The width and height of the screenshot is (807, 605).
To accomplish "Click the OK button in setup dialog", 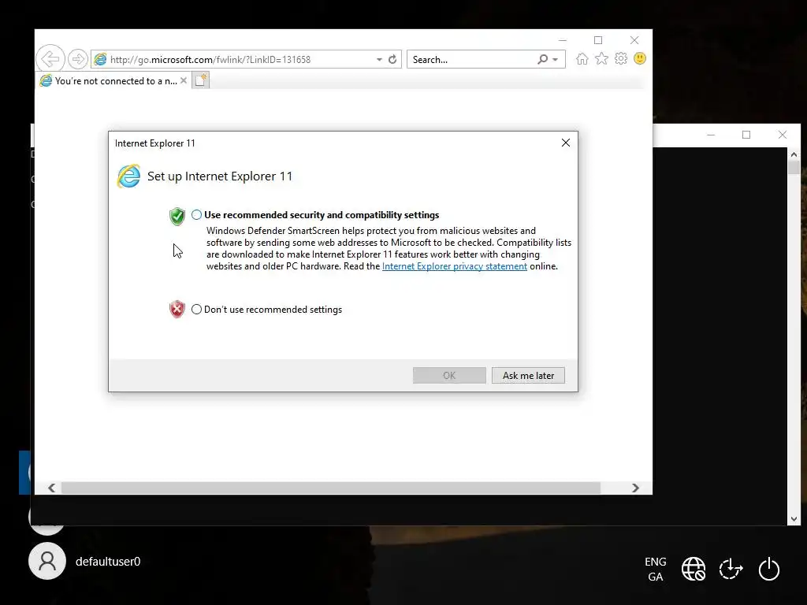I will [449, 376].
